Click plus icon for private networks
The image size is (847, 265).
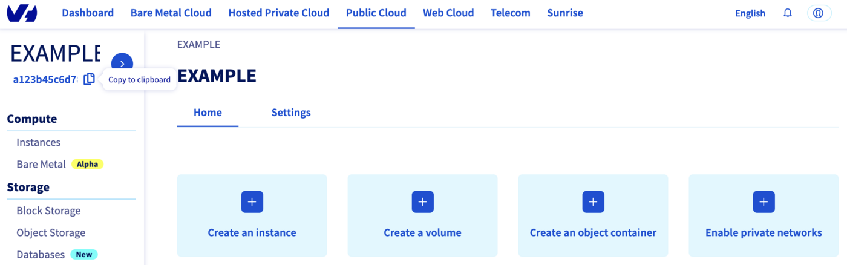[764, 201]
